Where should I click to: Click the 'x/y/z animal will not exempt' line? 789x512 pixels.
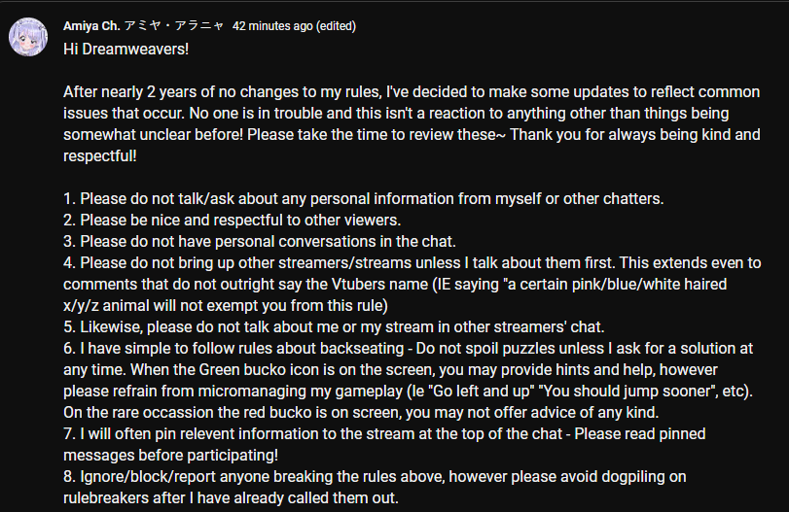(x=226, y=305)
